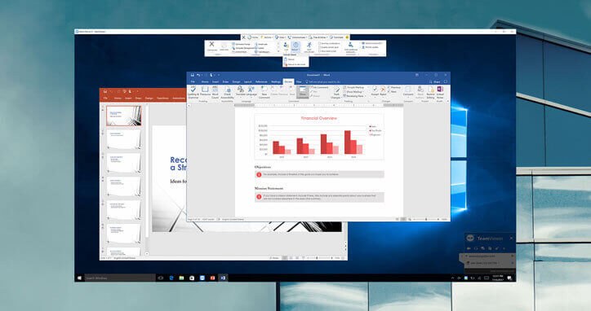Viewport: 591px width, 311px height.
Task: Toggle the third TeamViewer options checkbox
Action: tap(320, 51)
